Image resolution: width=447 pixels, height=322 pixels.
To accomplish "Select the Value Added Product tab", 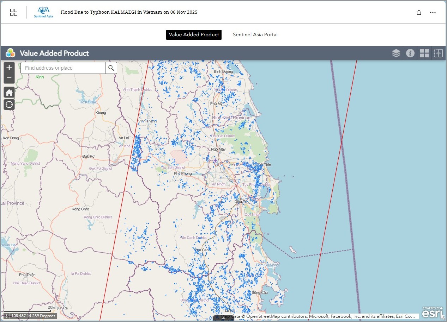I will (194, 34).
